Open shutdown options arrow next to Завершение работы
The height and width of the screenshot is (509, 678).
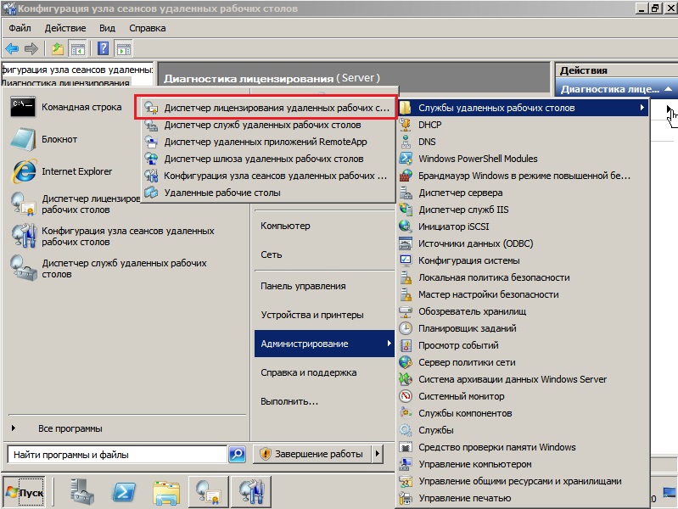pos(378,454)
